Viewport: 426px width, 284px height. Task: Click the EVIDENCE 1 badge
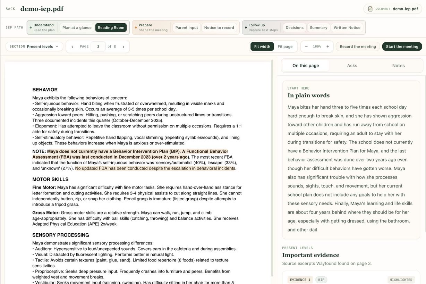pyautogui.click(x=300, y=280)
